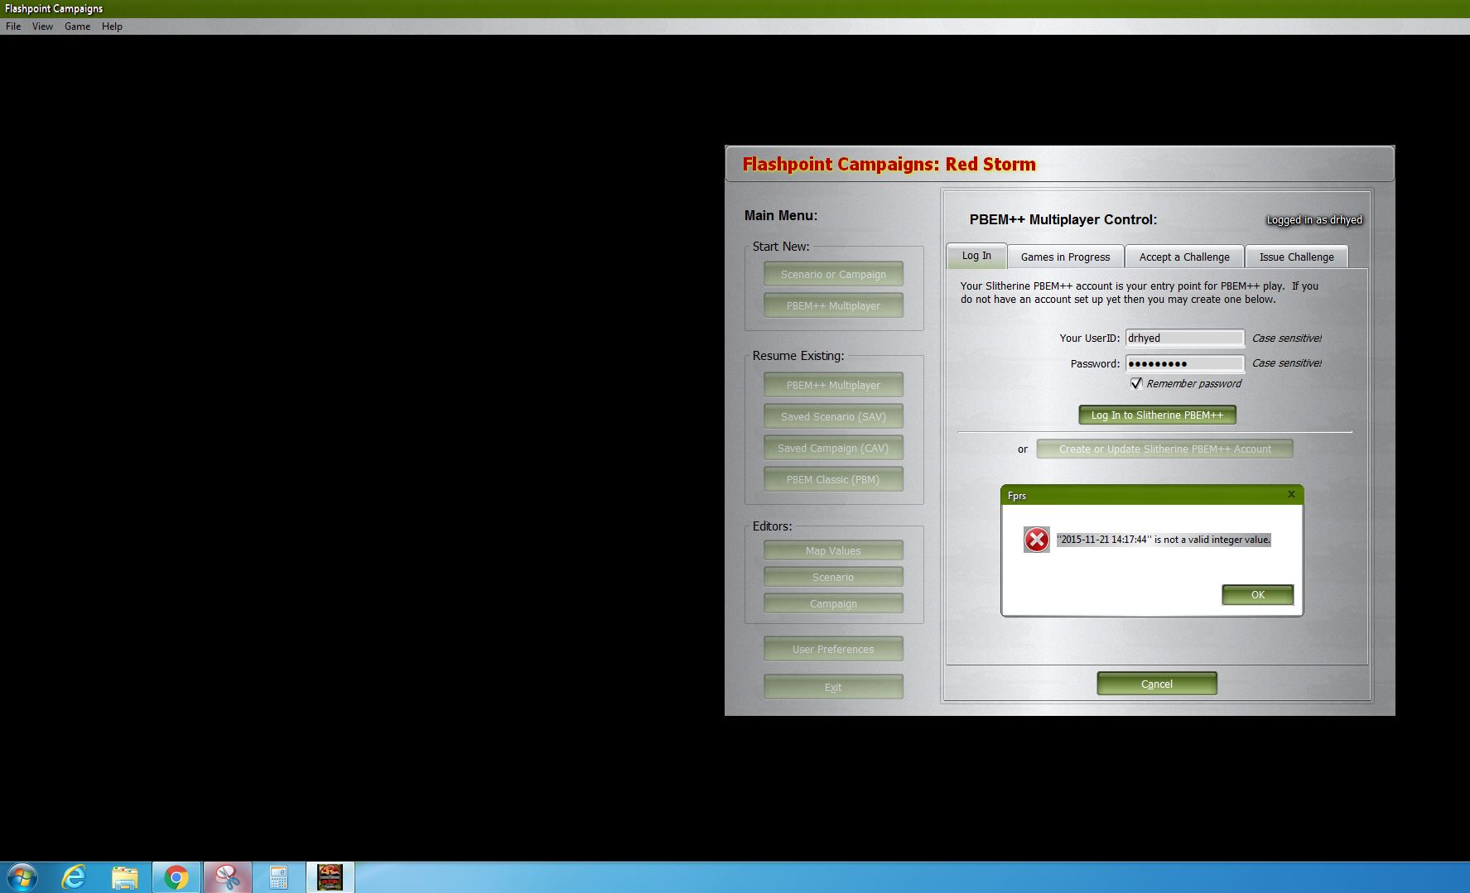Open the Windows Start menu

click(22, 877)
